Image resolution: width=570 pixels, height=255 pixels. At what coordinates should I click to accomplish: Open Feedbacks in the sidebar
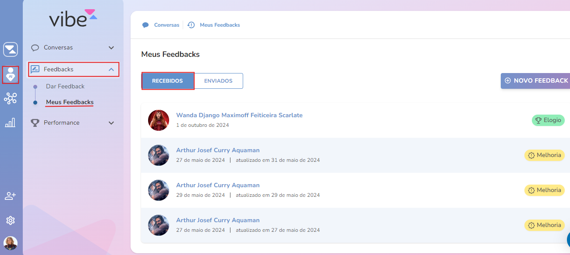pos(74,69)
